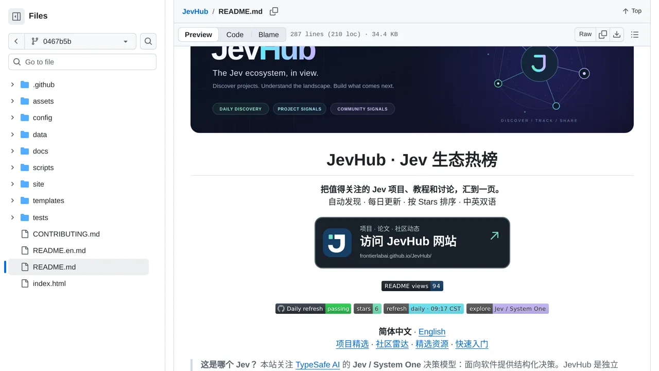Open the scripts folder
The image size is (659, 371).
tap(43, 167)
